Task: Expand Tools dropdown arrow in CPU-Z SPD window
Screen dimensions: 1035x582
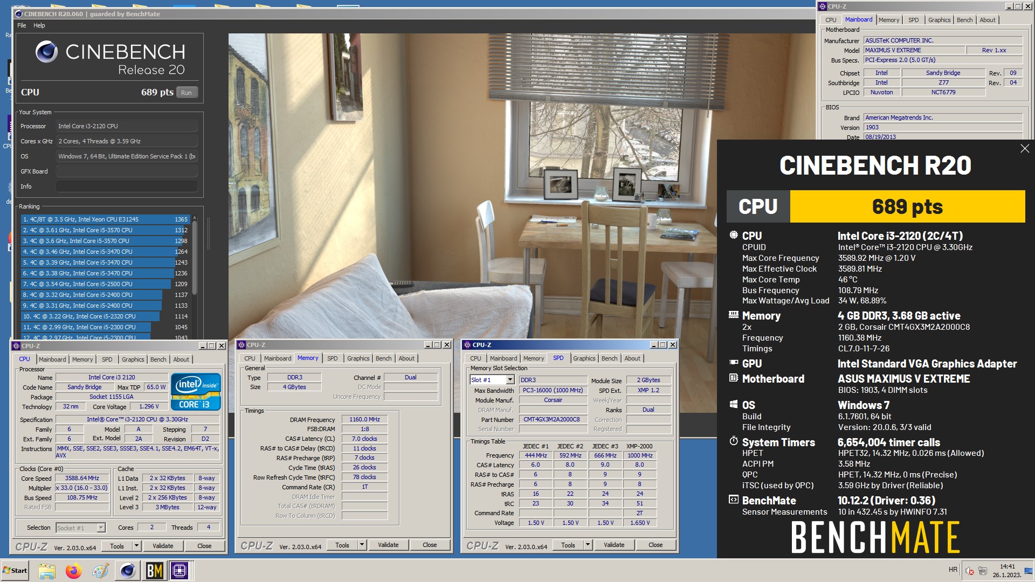Action: click(x=588, y=545)
